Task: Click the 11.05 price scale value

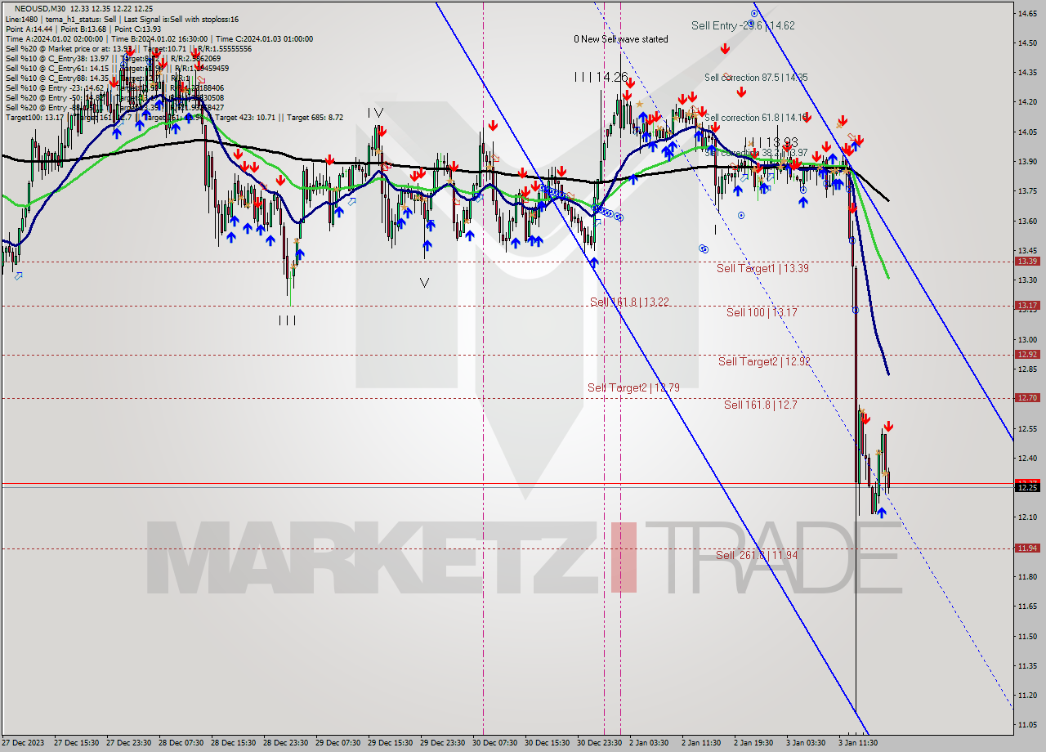Action: pyautogui.click(x=1027, y=725)
